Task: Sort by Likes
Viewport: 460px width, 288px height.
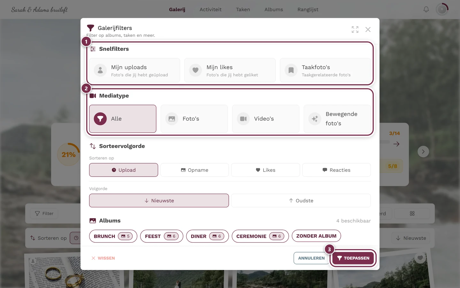Action: 265,170
